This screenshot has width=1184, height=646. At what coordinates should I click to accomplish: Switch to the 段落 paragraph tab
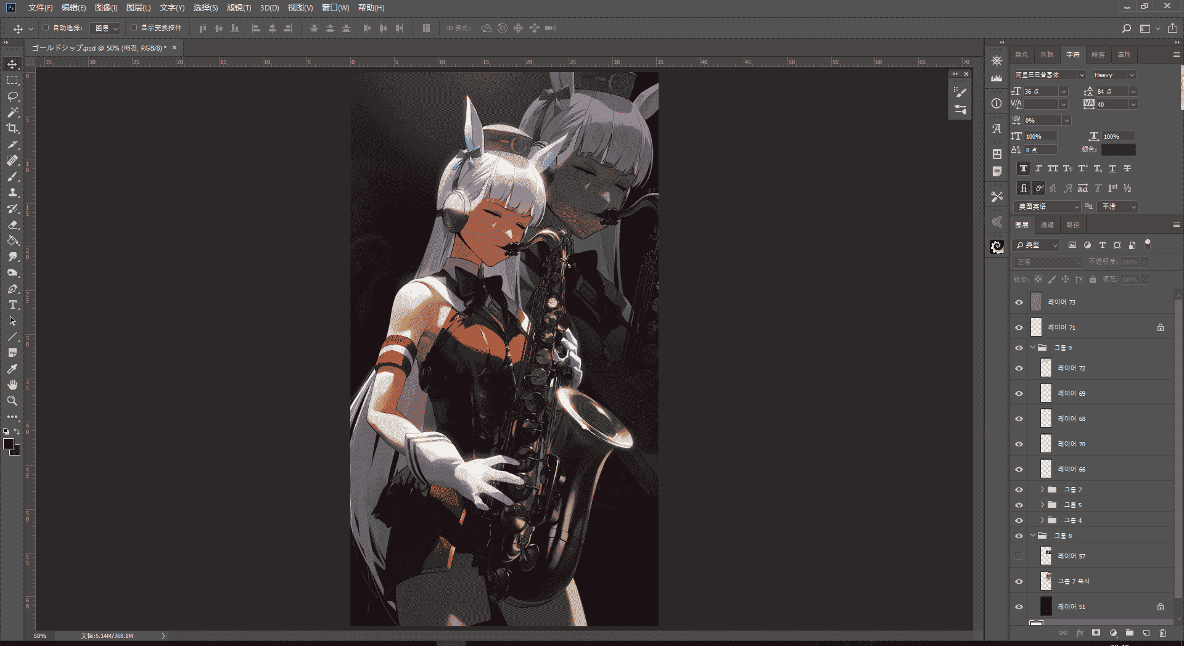point(1098,55)
